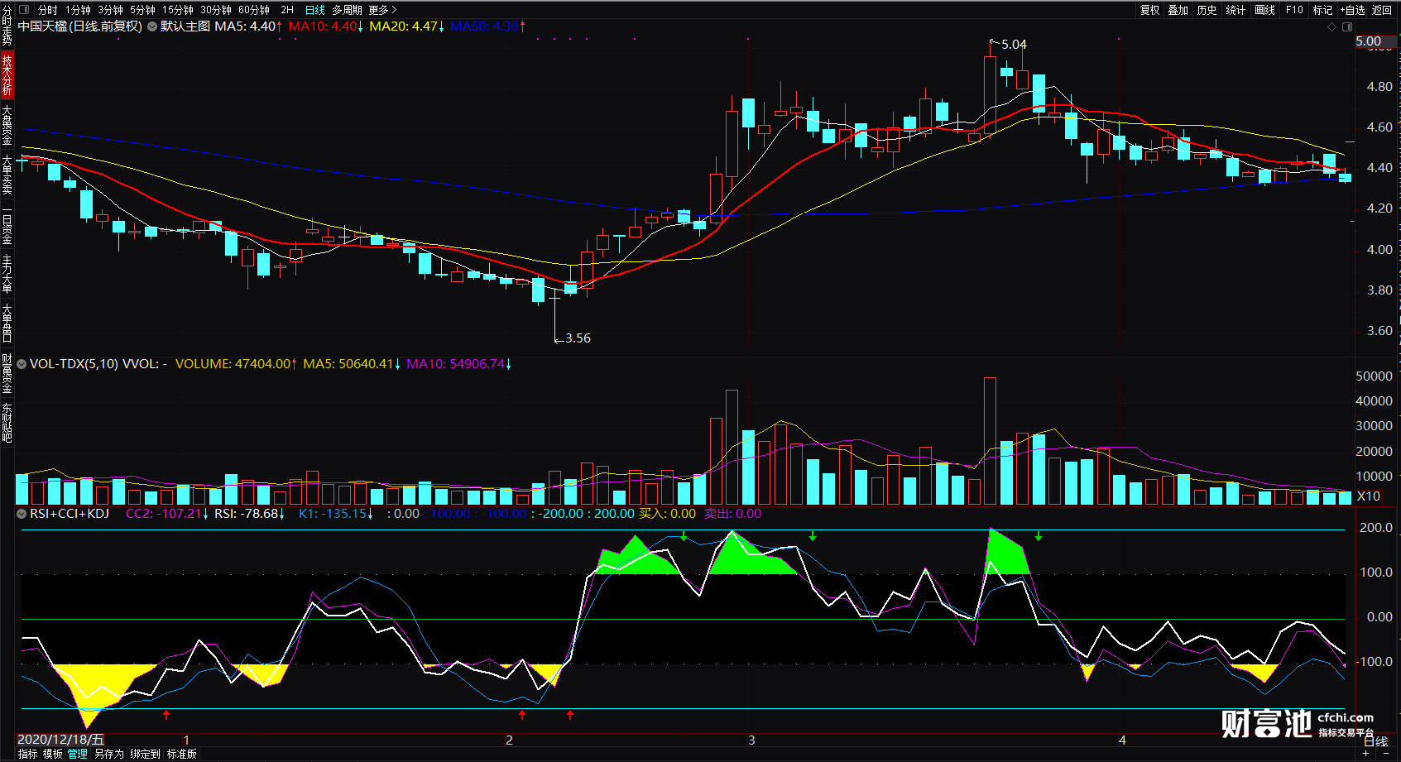
Task: Select the 15分钟 period tab
Action: pyautogui.click(x=177, y=10)
